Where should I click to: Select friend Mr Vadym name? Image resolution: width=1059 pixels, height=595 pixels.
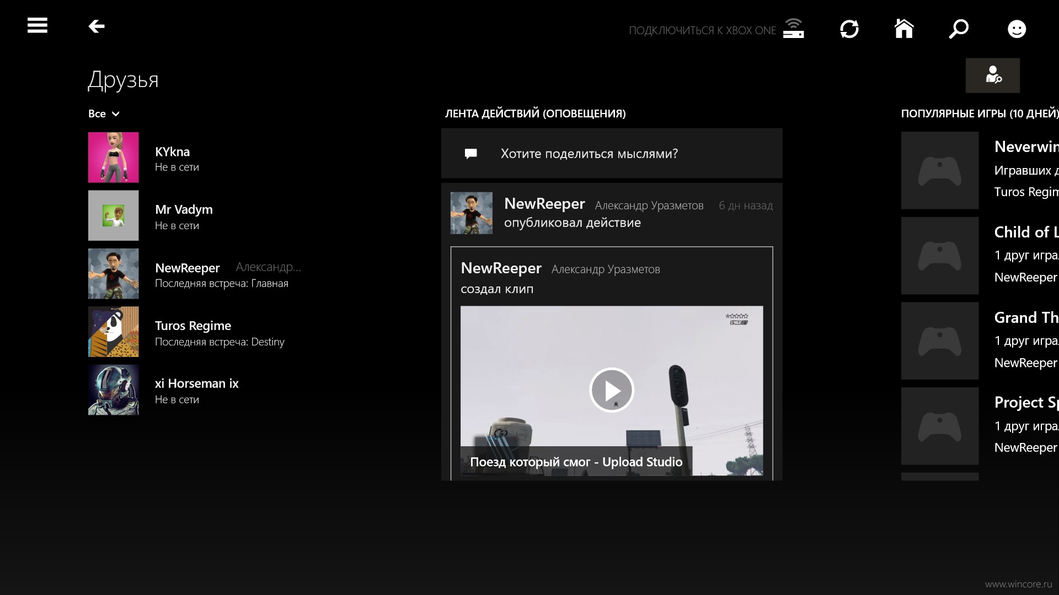point(184,209)
